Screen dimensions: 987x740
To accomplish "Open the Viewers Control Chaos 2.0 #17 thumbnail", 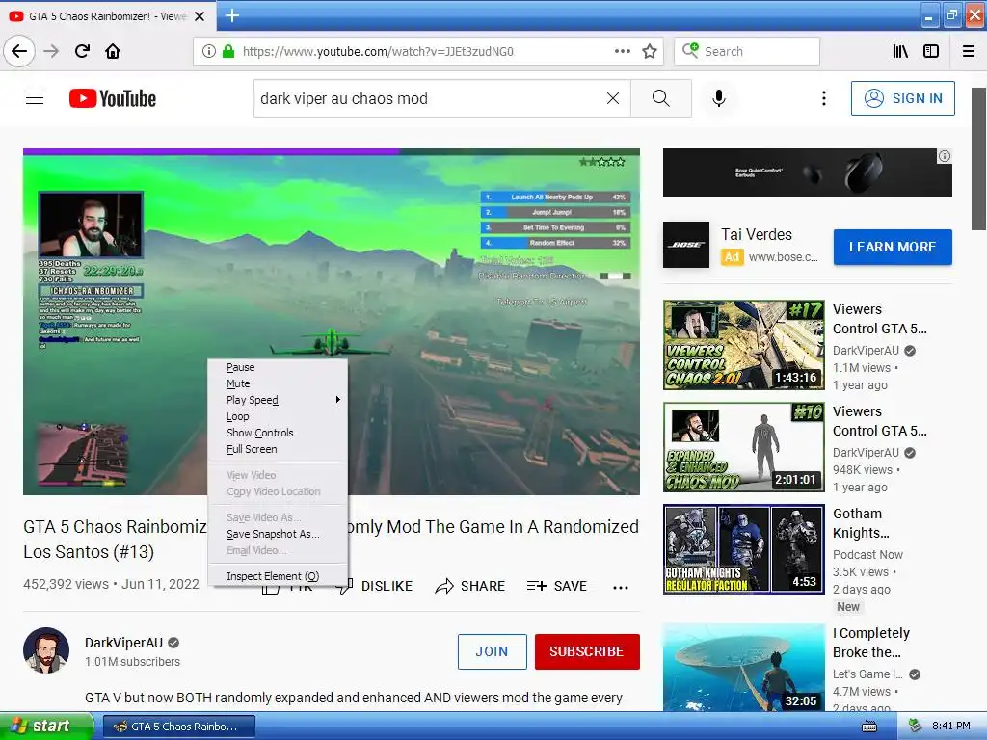I will pos(743,345).
